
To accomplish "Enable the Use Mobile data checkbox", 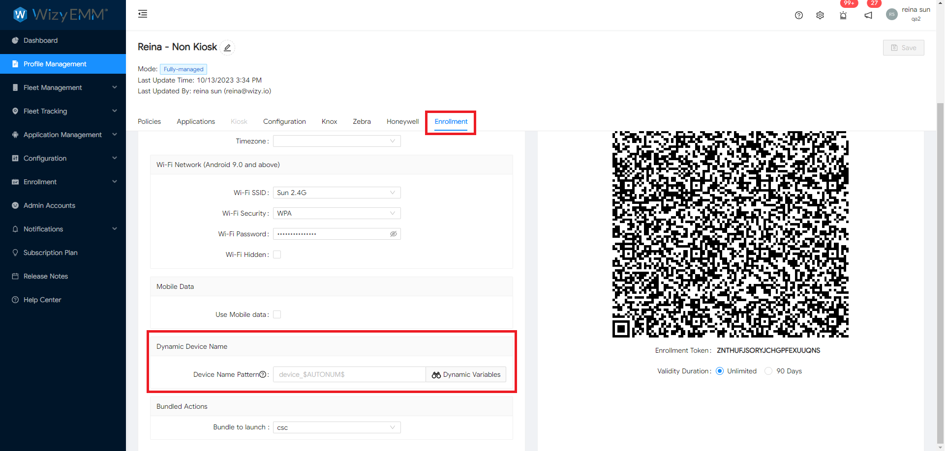I will [277, 314].
